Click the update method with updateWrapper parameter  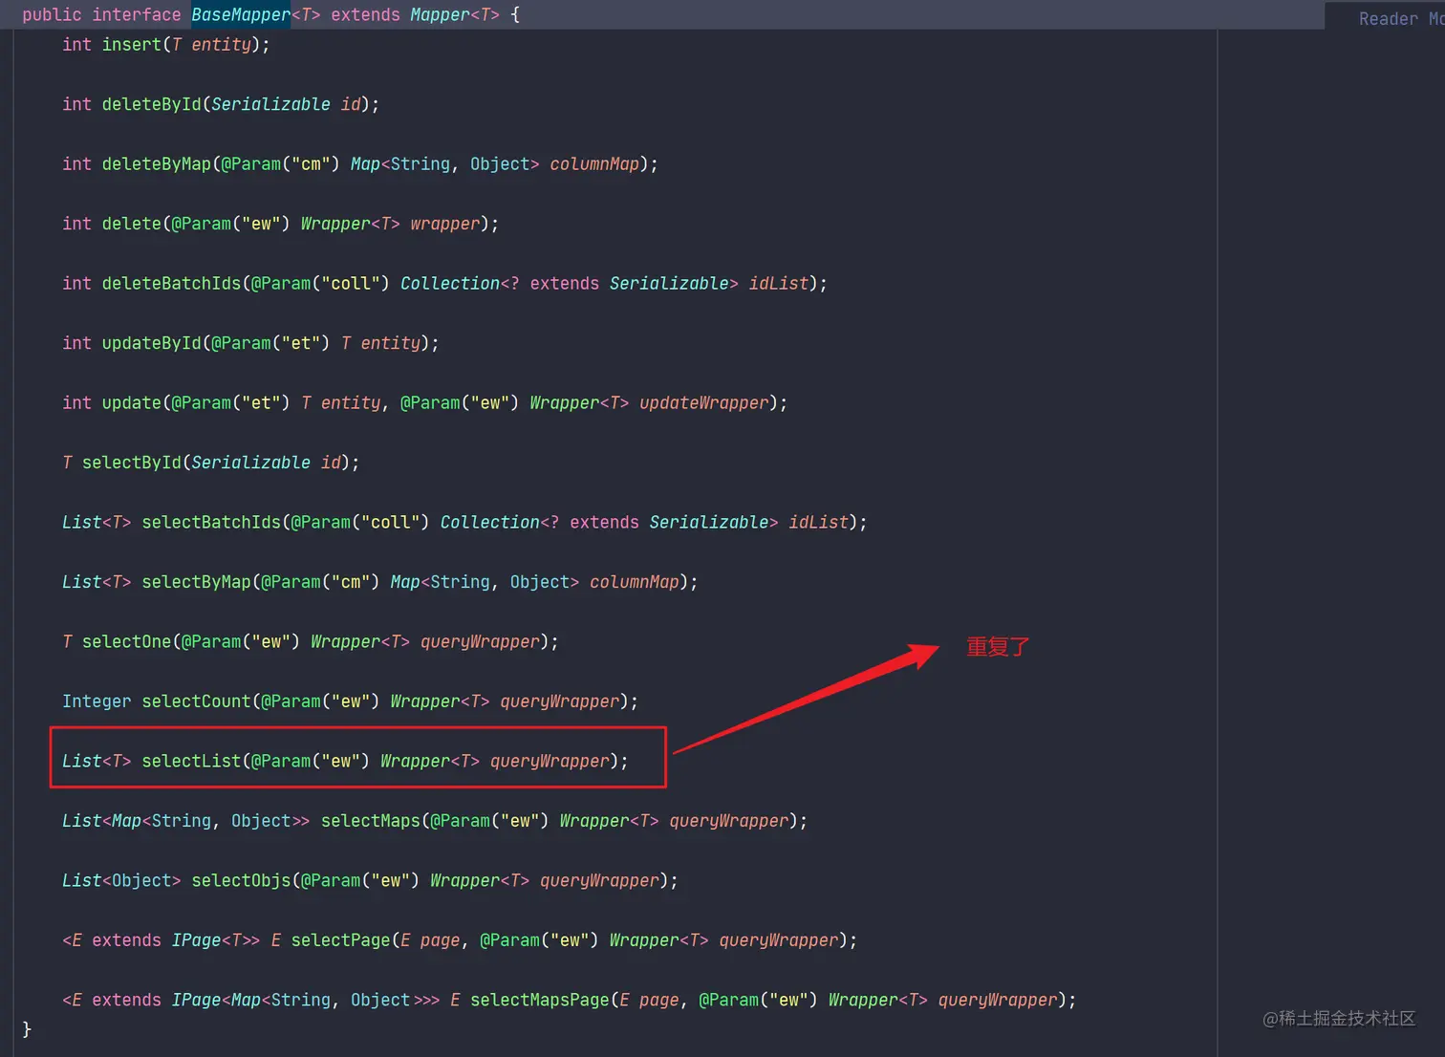(x=132, y=403)
